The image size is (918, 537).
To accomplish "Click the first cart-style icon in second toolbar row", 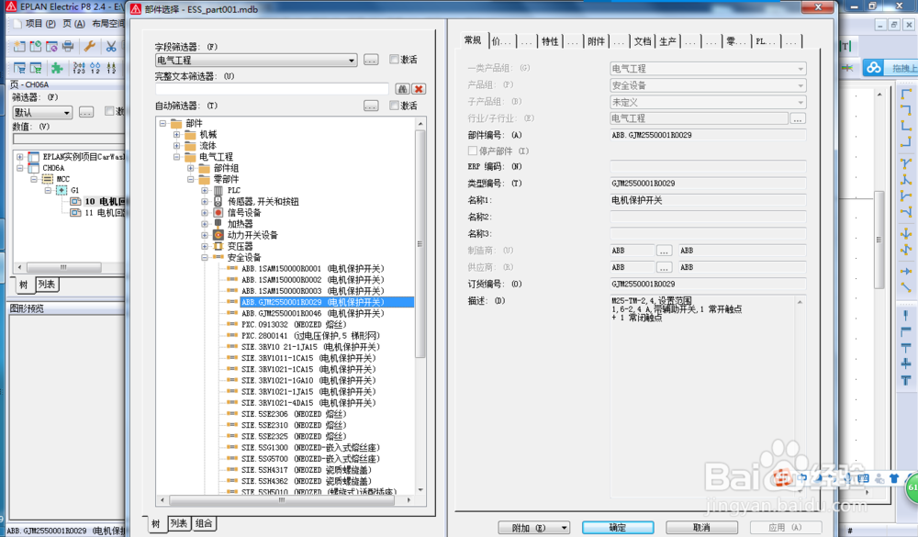I will pos(19,68).
